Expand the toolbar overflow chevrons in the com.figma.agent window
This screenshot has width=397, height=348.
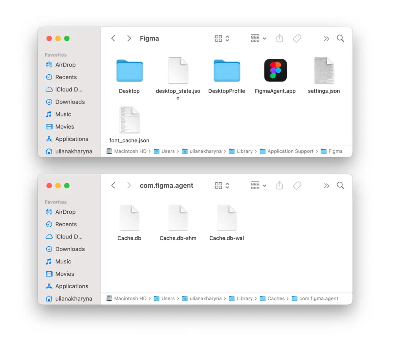326,186
